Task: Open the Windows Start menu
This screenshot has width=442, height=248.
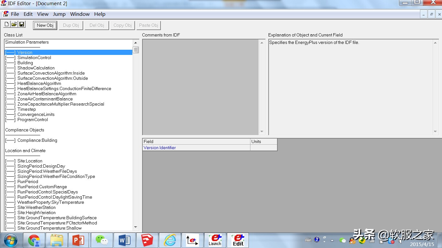Action: pyautogui.click(x=10, y=241)
